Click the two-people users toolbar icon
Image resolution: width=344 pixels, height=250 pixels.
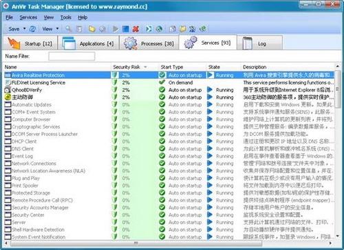[193, 29]
